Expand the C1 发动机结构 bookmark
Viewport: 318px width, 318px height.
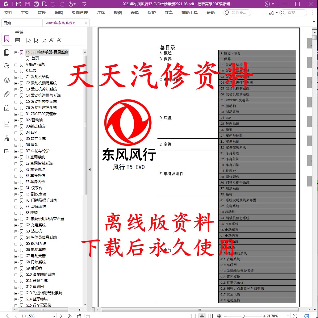point(16,77)
